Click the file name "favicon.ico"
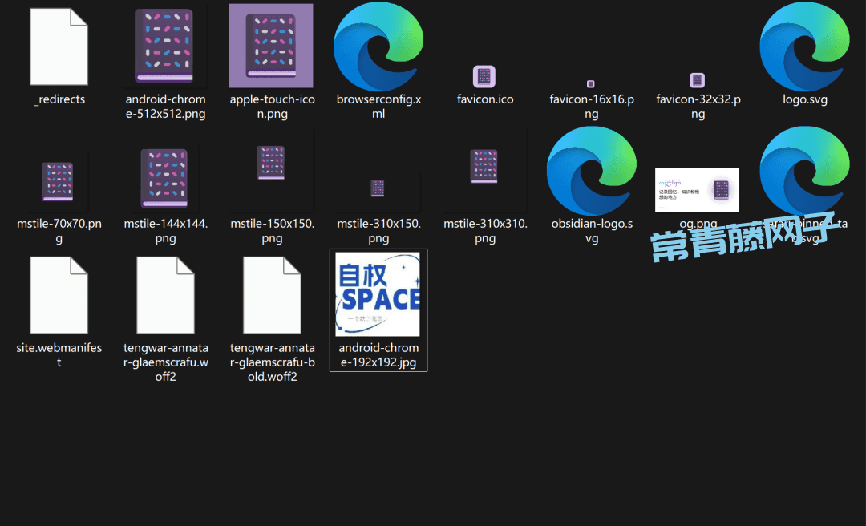 click(x=485, y=99)
